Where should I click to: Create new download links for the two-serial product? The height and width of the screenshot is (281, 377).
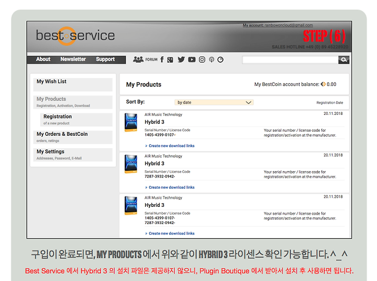(x=171, y=233)
